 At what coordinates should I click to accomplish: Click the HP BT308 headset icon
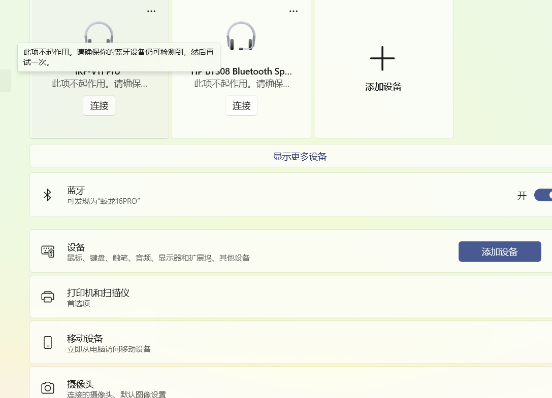coord(241,36)
